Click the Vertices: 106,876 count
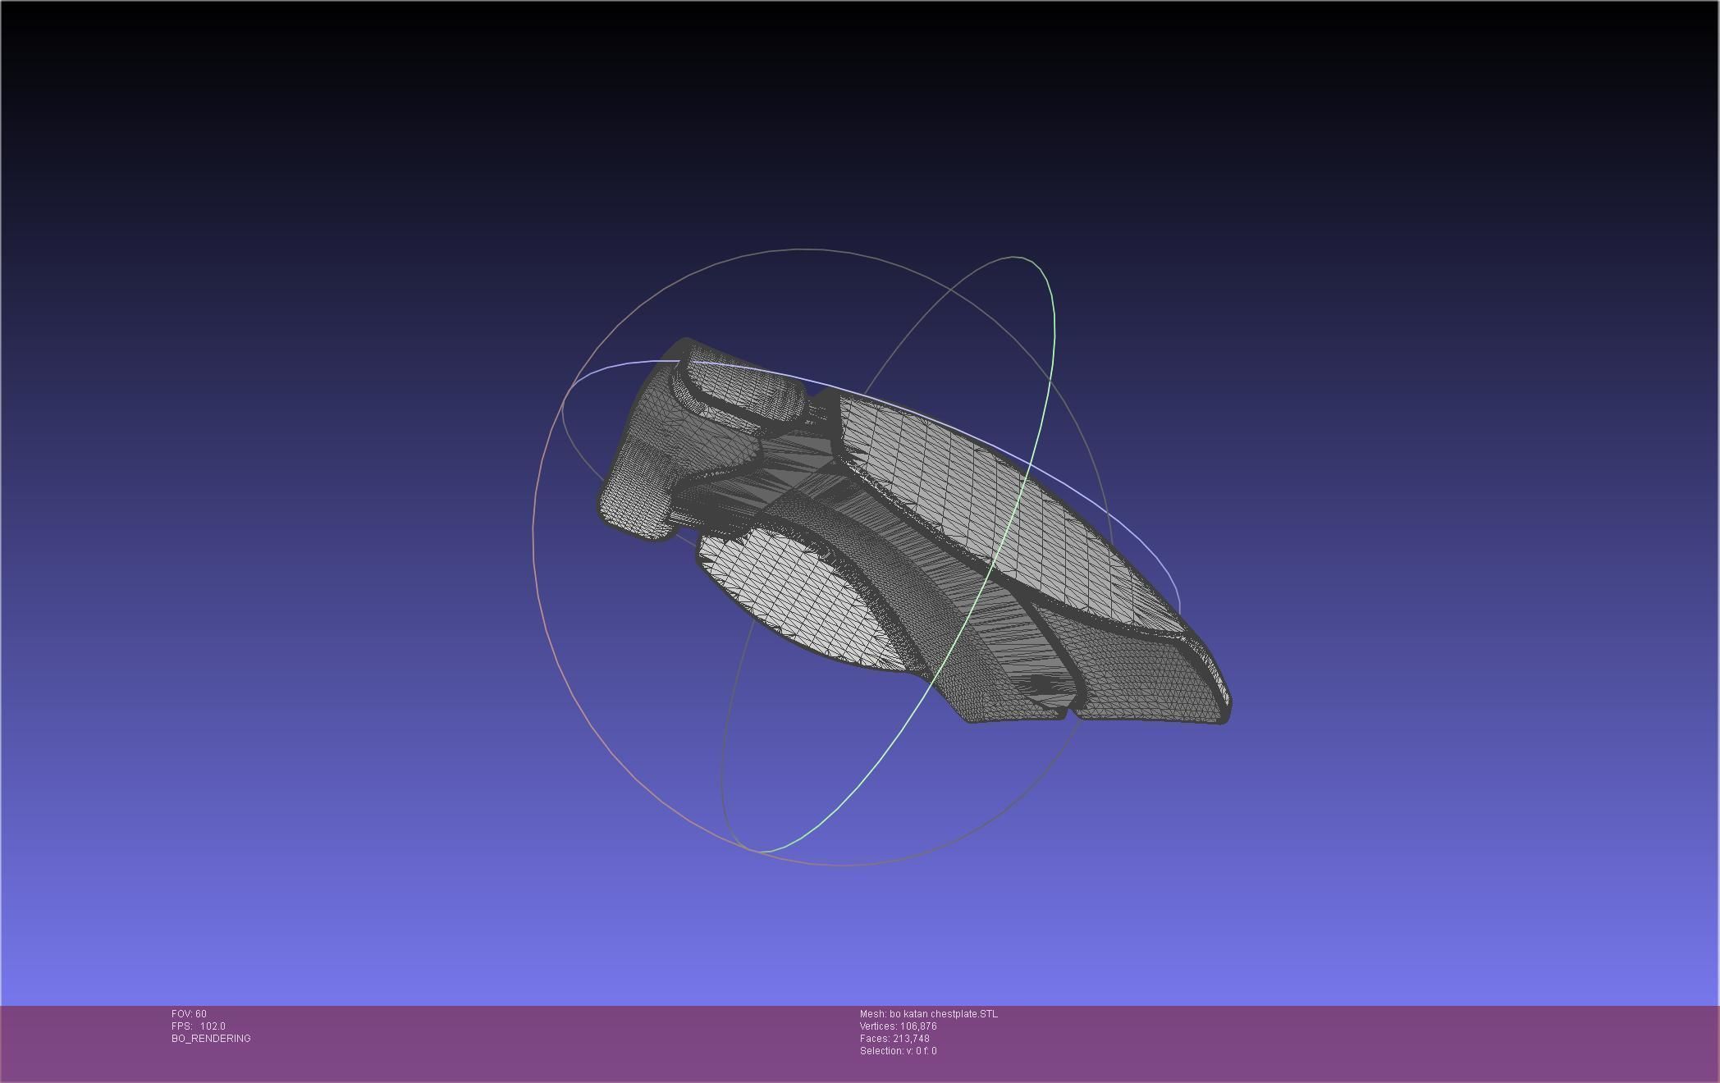 pyautogui.click(x=899, y=1026)
